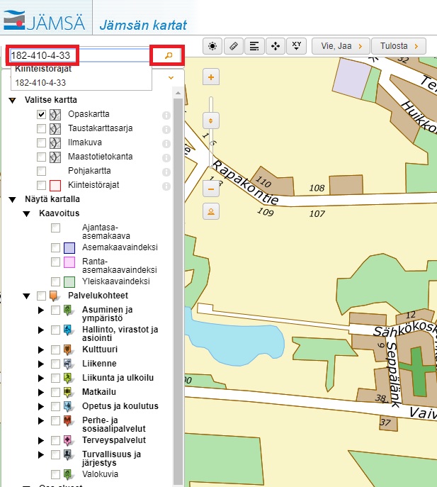The width and height of the screenshot is (437, 487).
Task: Show info for Taustakarttasarja layer
Action: (166, 130)
